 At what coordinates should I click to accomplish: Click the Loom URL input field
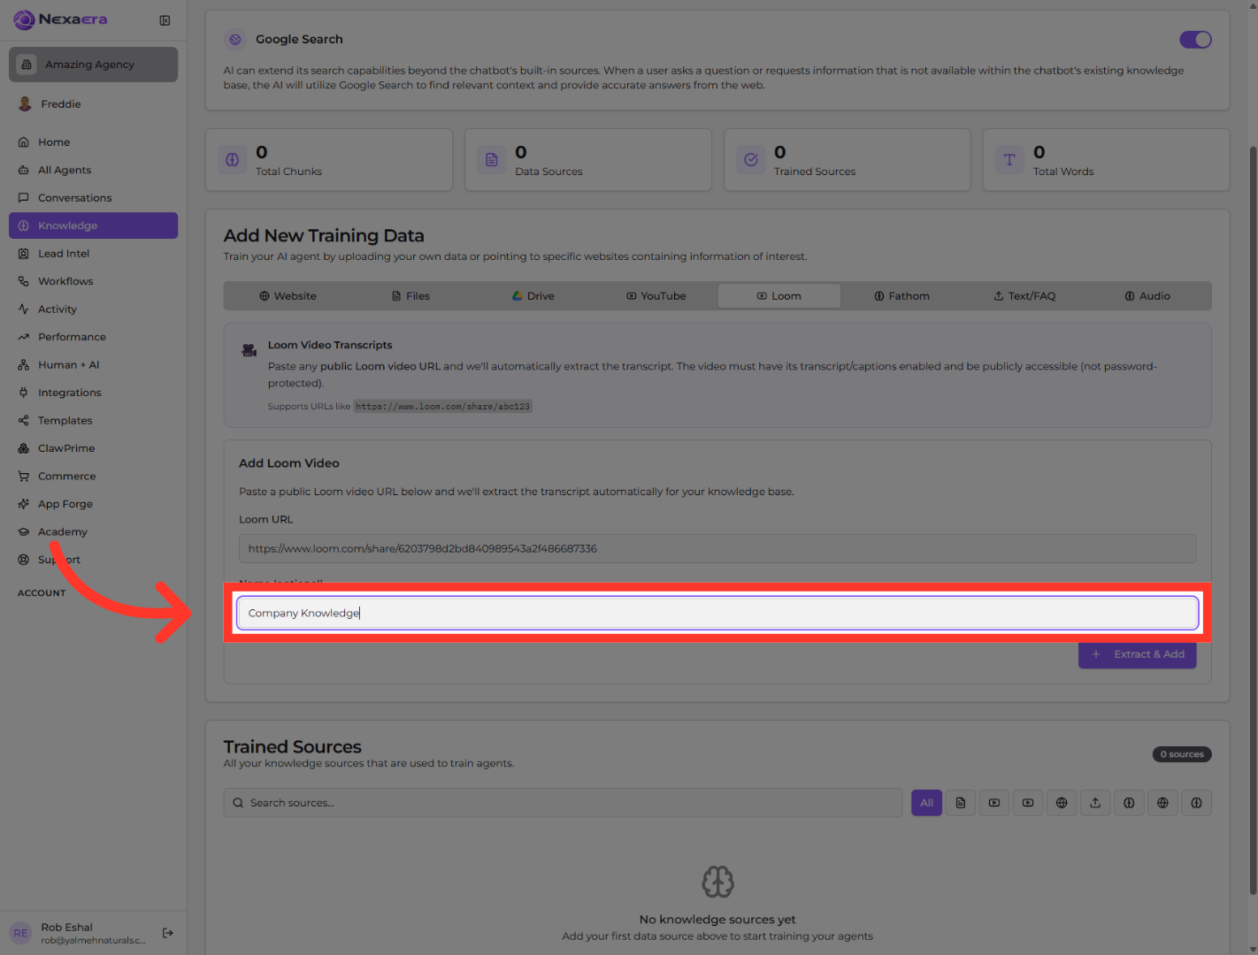[717, 549]
